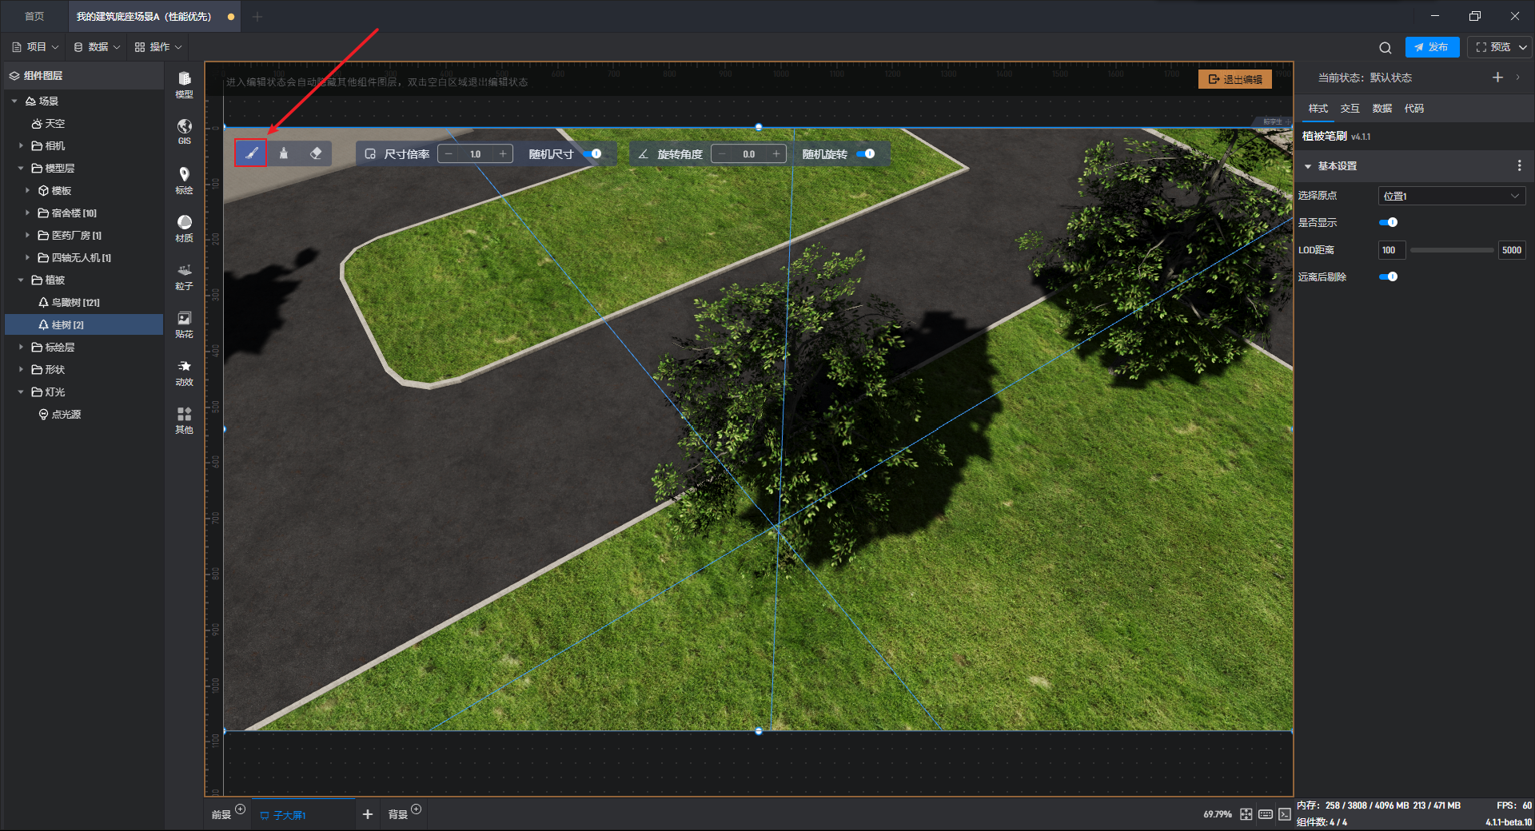Click the LOD距离 slider track

pos(1451,250)
